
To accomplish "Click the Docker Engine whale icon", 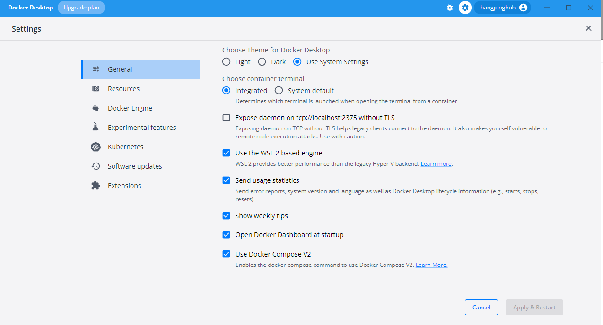I will click(x=96, y=108).
